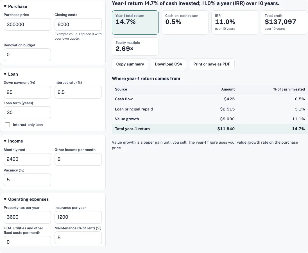
Task: Collapse the Income section
Action: 13,141
